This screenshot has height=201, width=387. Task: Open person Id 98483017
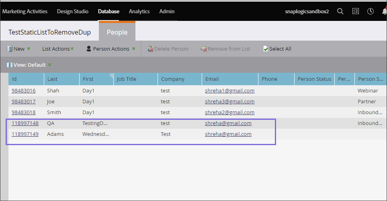(23, 101)
